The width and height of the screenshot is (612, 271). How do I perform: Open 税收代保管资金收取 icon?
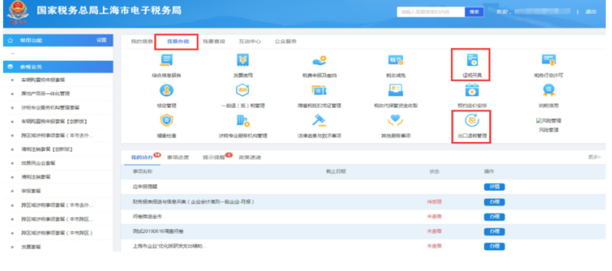point(395,91)
